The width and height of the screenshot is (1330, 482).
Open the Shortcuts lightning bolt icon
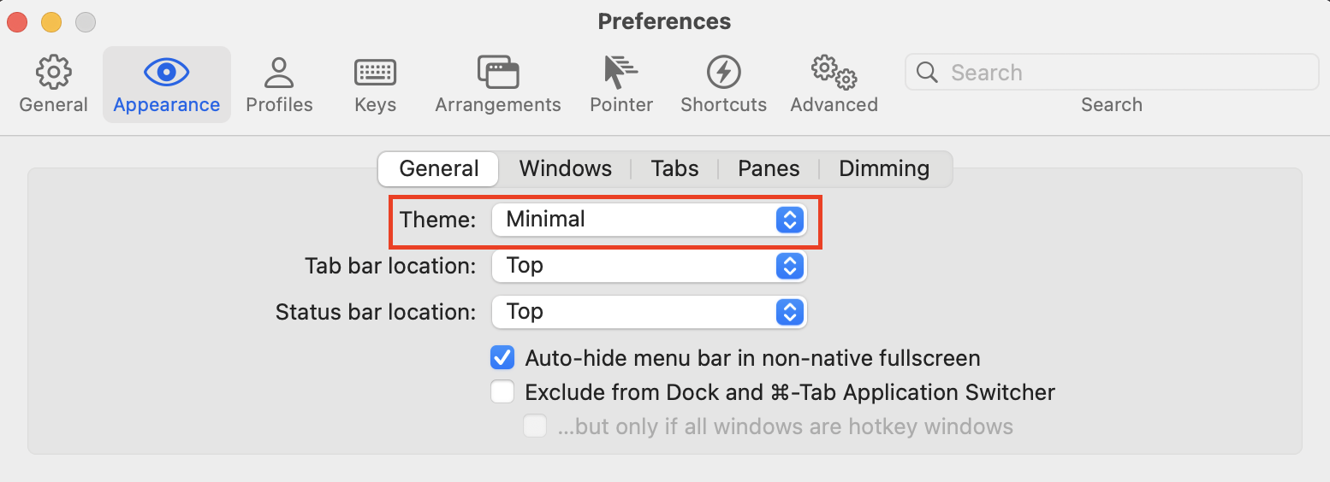pyautogui.click(x=723, y=73)
